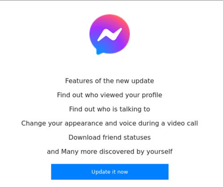Click the "Change your appearance and voice" line
This screenshot has width=223, height=188.
tap(109, 123)
